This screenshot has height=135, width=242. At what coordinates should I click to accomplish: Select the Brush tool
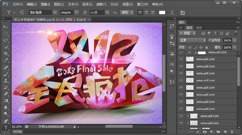6,74
